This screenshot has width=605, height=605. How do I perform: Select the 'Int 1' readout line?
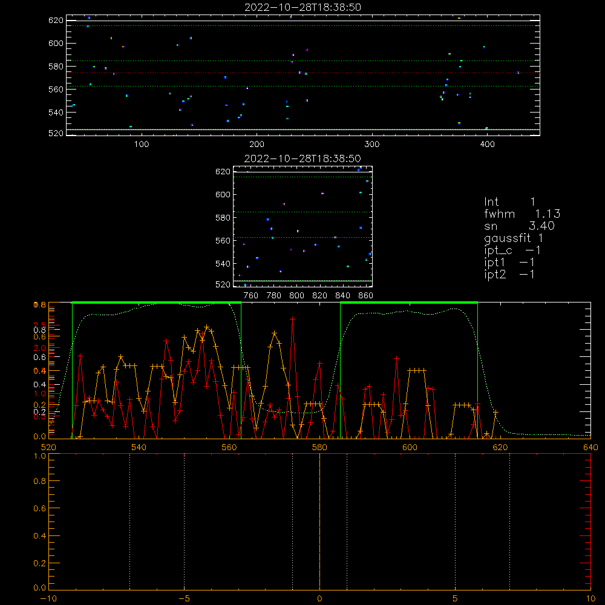[x=509, y=202]
